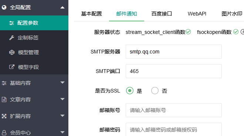The width and height of the screenshot is (244, 136).
Task: Click the green check after stream_socket_client函数
Action: point(188,32)
